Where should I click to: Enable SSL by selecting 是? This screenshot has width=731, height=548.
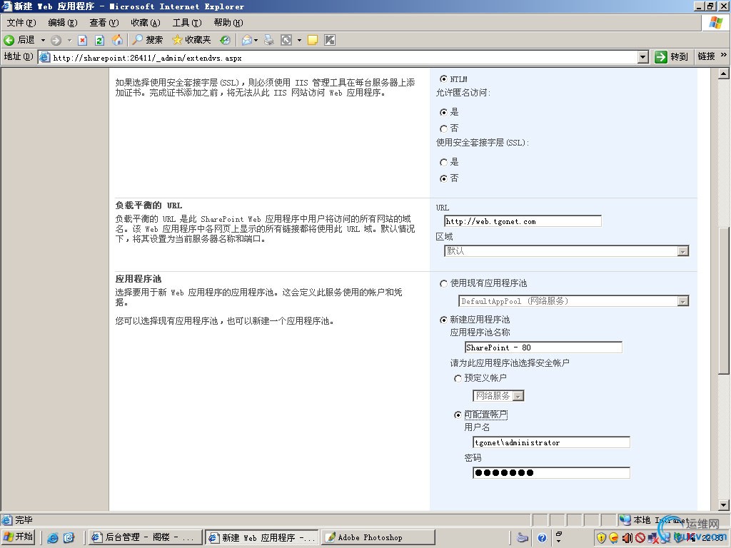(x=443, y=162)
